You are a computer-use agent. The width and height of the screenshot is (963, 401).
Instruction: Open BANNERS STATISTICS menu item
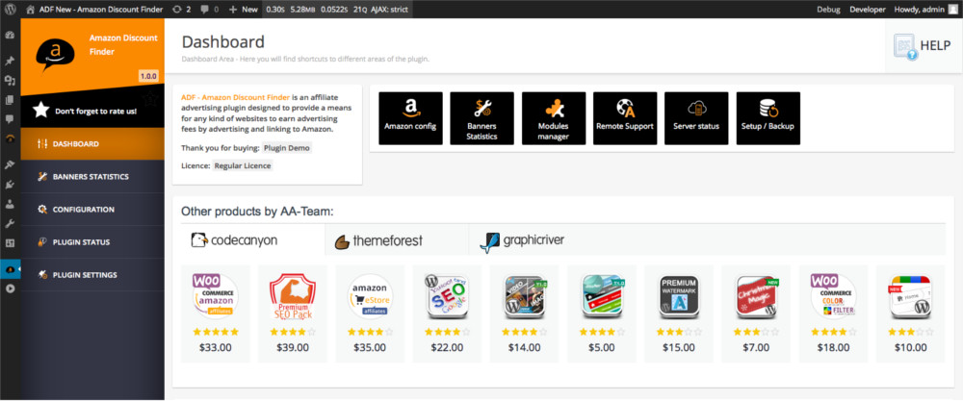[x=92, y=177]
